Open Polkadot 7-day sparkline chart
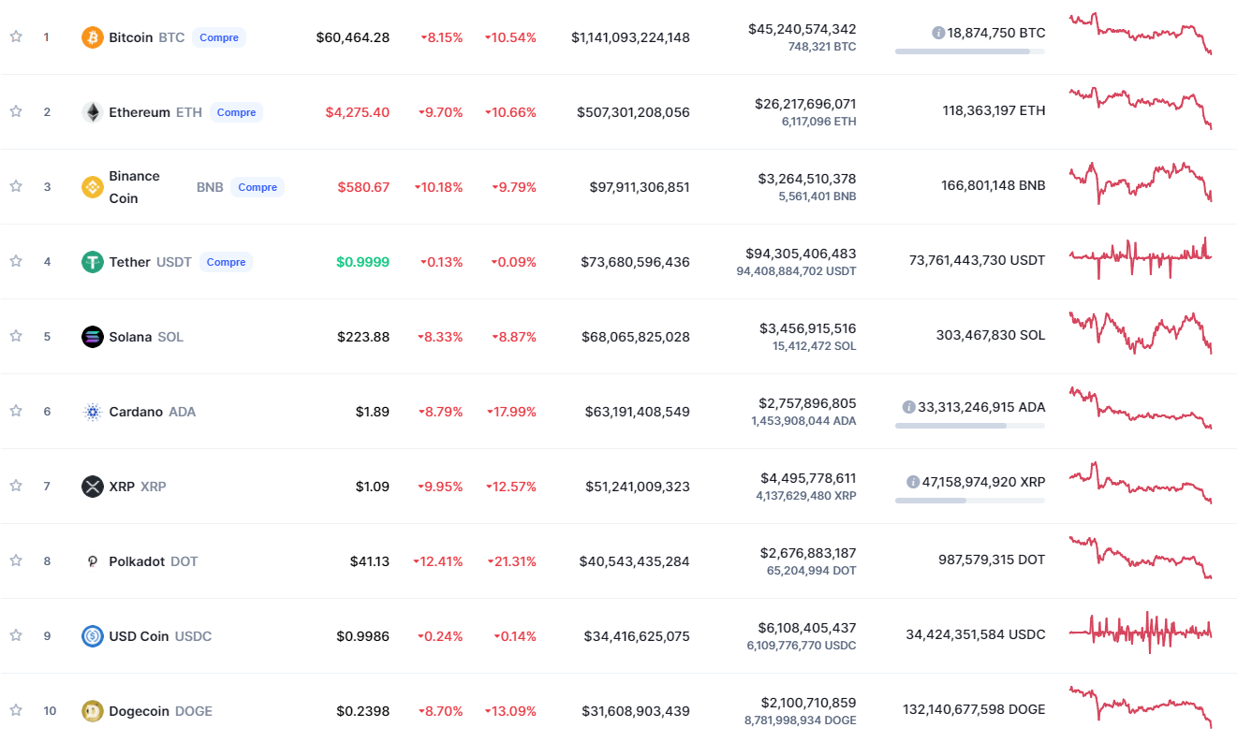The width and height of the screenshot is (1237, 742). tap(1141, 558)
